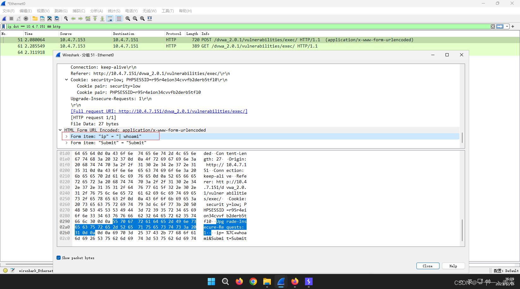The height and width of the screenshot is (289, 520).
Task: Open the 文件(F) menu
Action: pos(9,11)
